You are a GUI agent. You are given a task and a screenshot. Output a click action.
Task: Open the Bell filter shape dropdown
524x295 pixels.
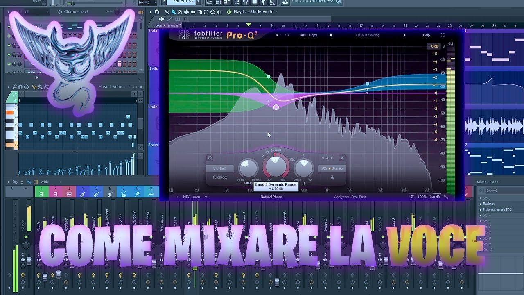click(220, 168)
